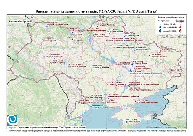Select the blue marker labeled 11,25 МВт

(x=130, y=70)
